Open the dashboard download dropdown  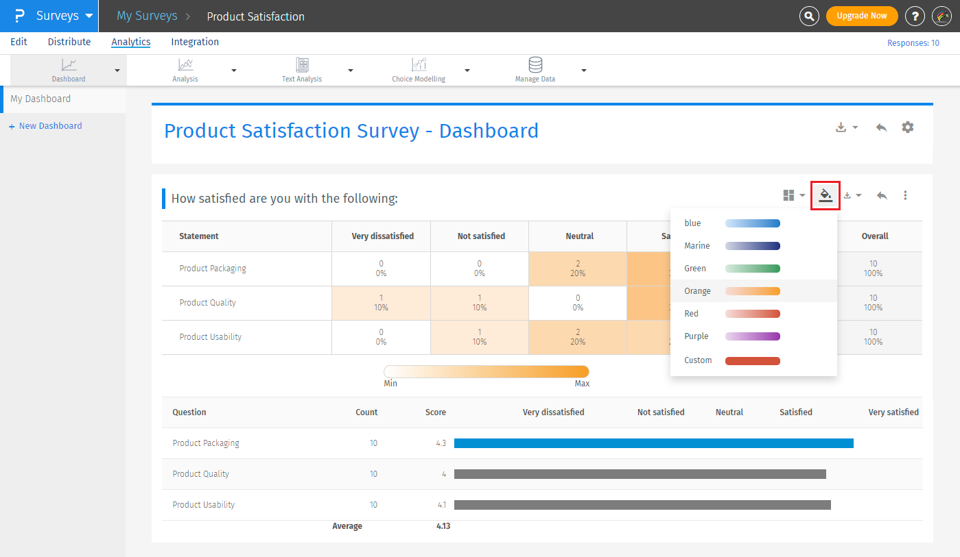[847, 127]
